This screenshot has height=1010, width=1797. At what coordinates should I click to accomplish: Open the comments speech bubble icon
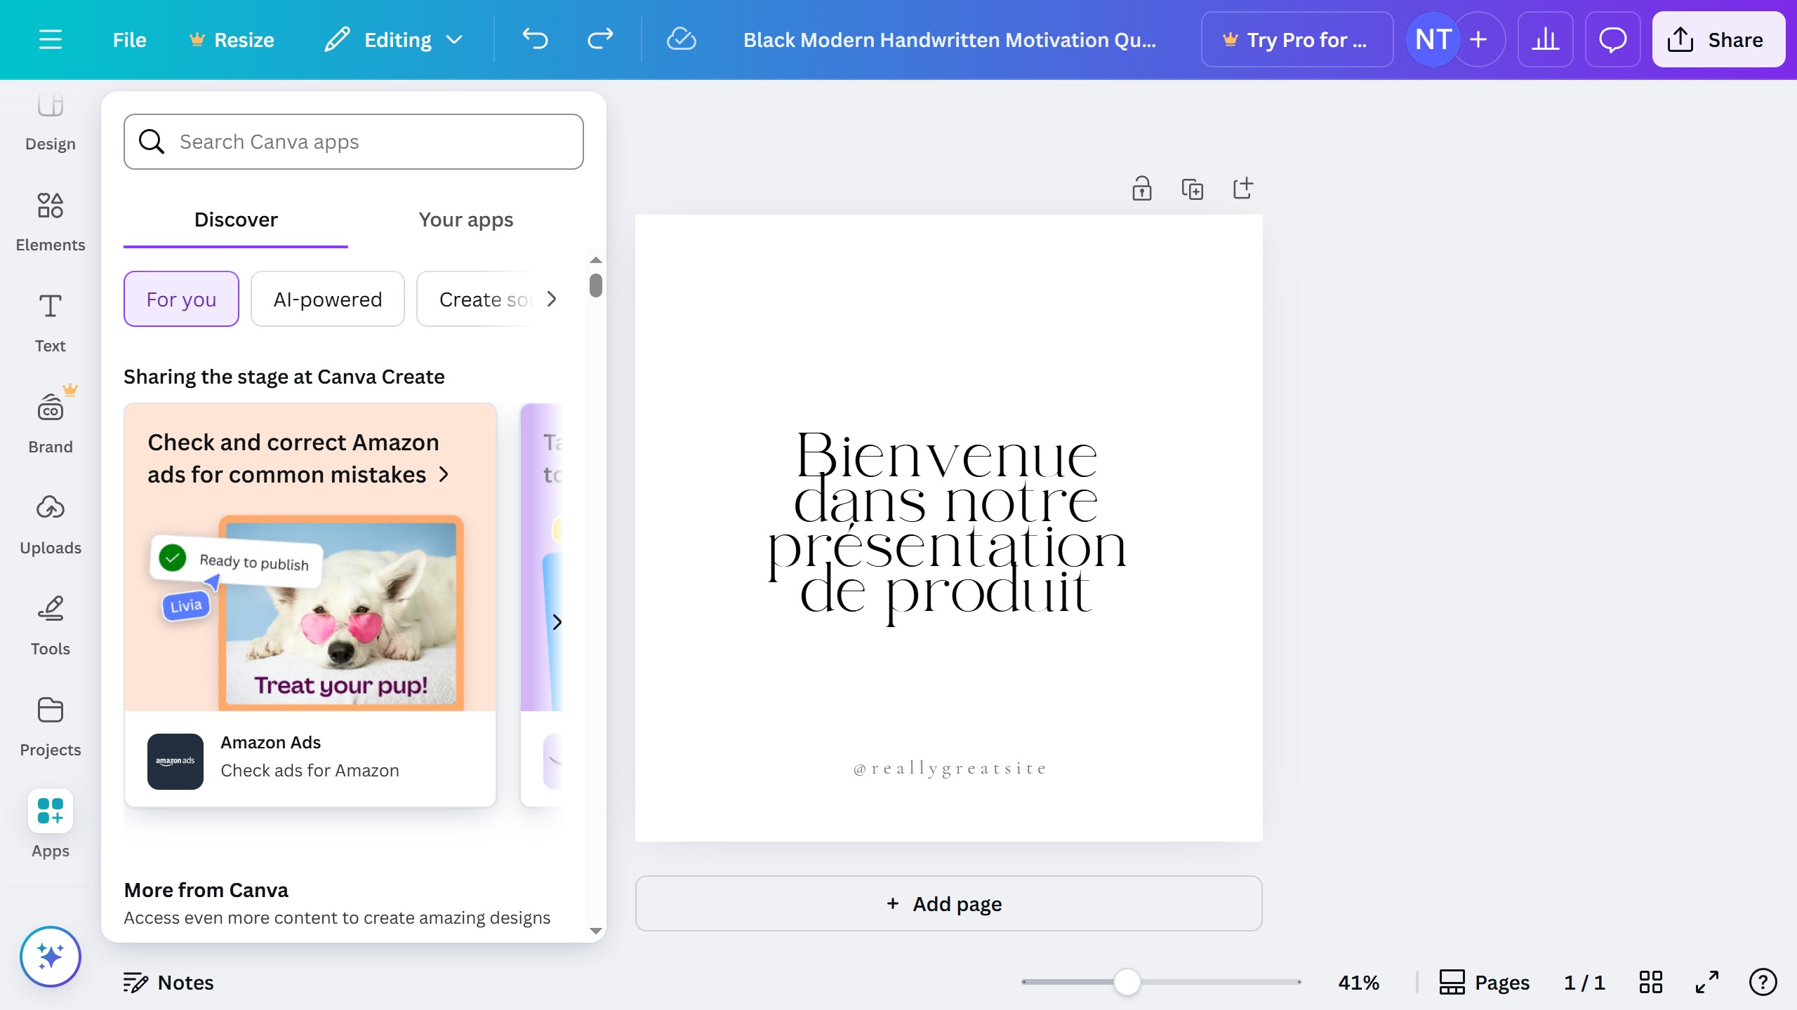pos(1612,39)
